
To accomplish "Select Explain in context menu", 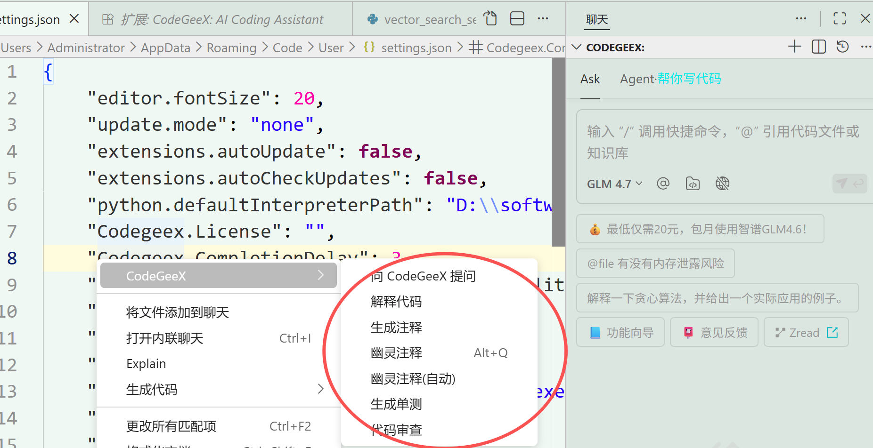I will click(x=219, y=364).
